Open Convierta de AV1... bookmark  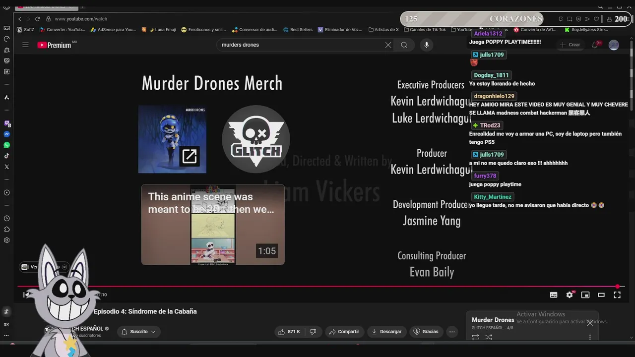535,30
